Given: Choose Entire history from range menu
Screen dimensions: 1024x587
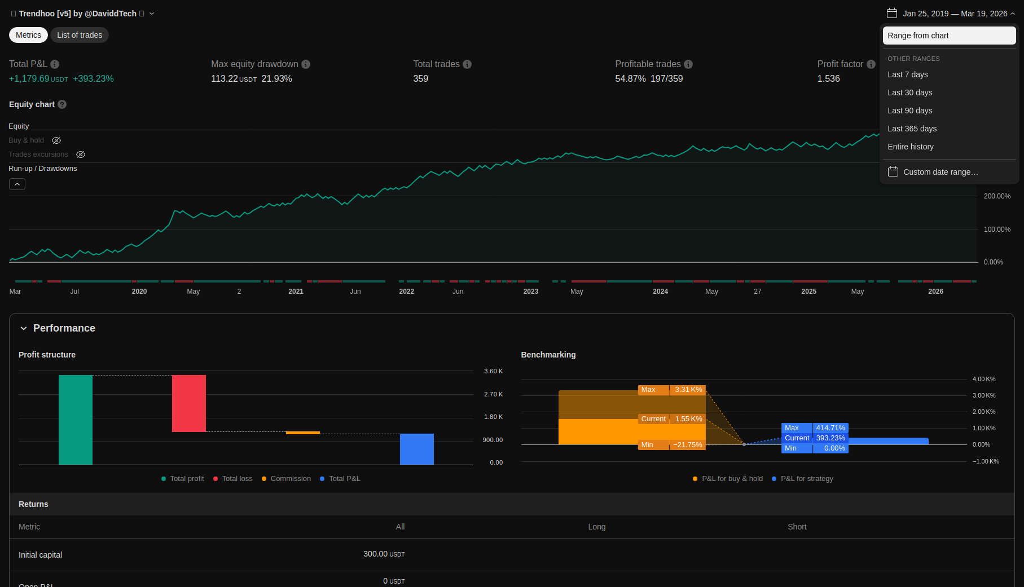Looking at the screenshot, I should [x=910, y=147].
